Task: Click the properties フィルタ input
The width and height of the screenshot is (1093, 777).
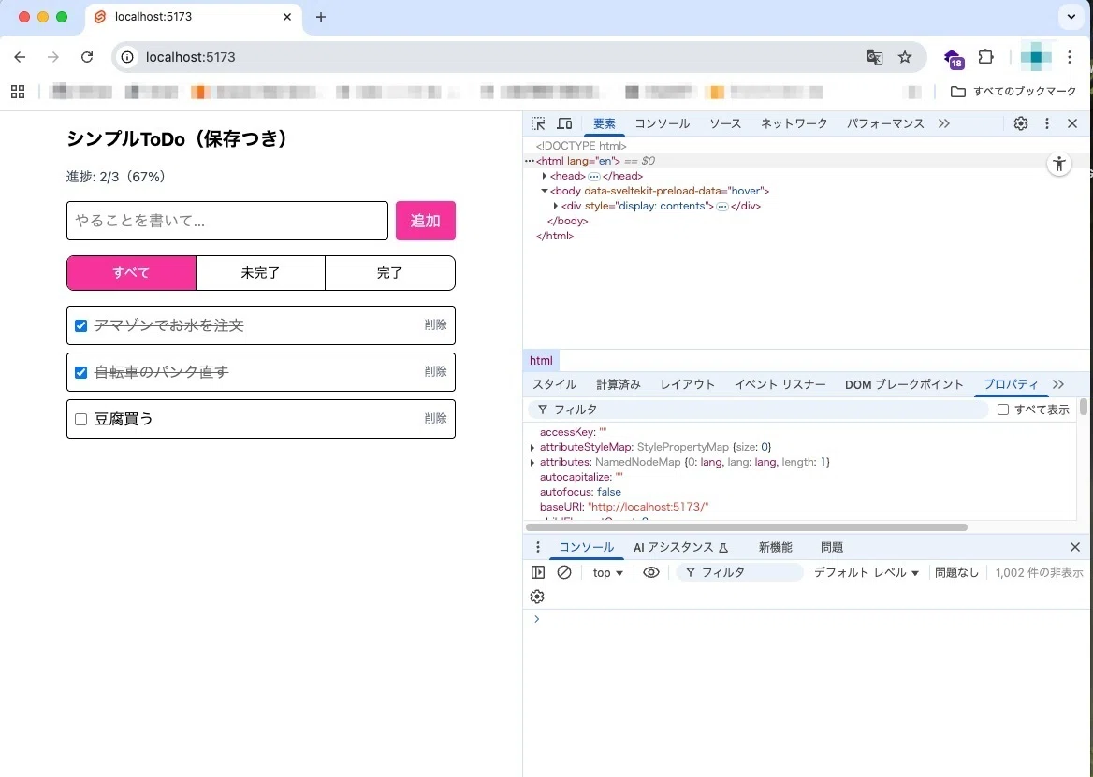Action: (x=758, y=410)
